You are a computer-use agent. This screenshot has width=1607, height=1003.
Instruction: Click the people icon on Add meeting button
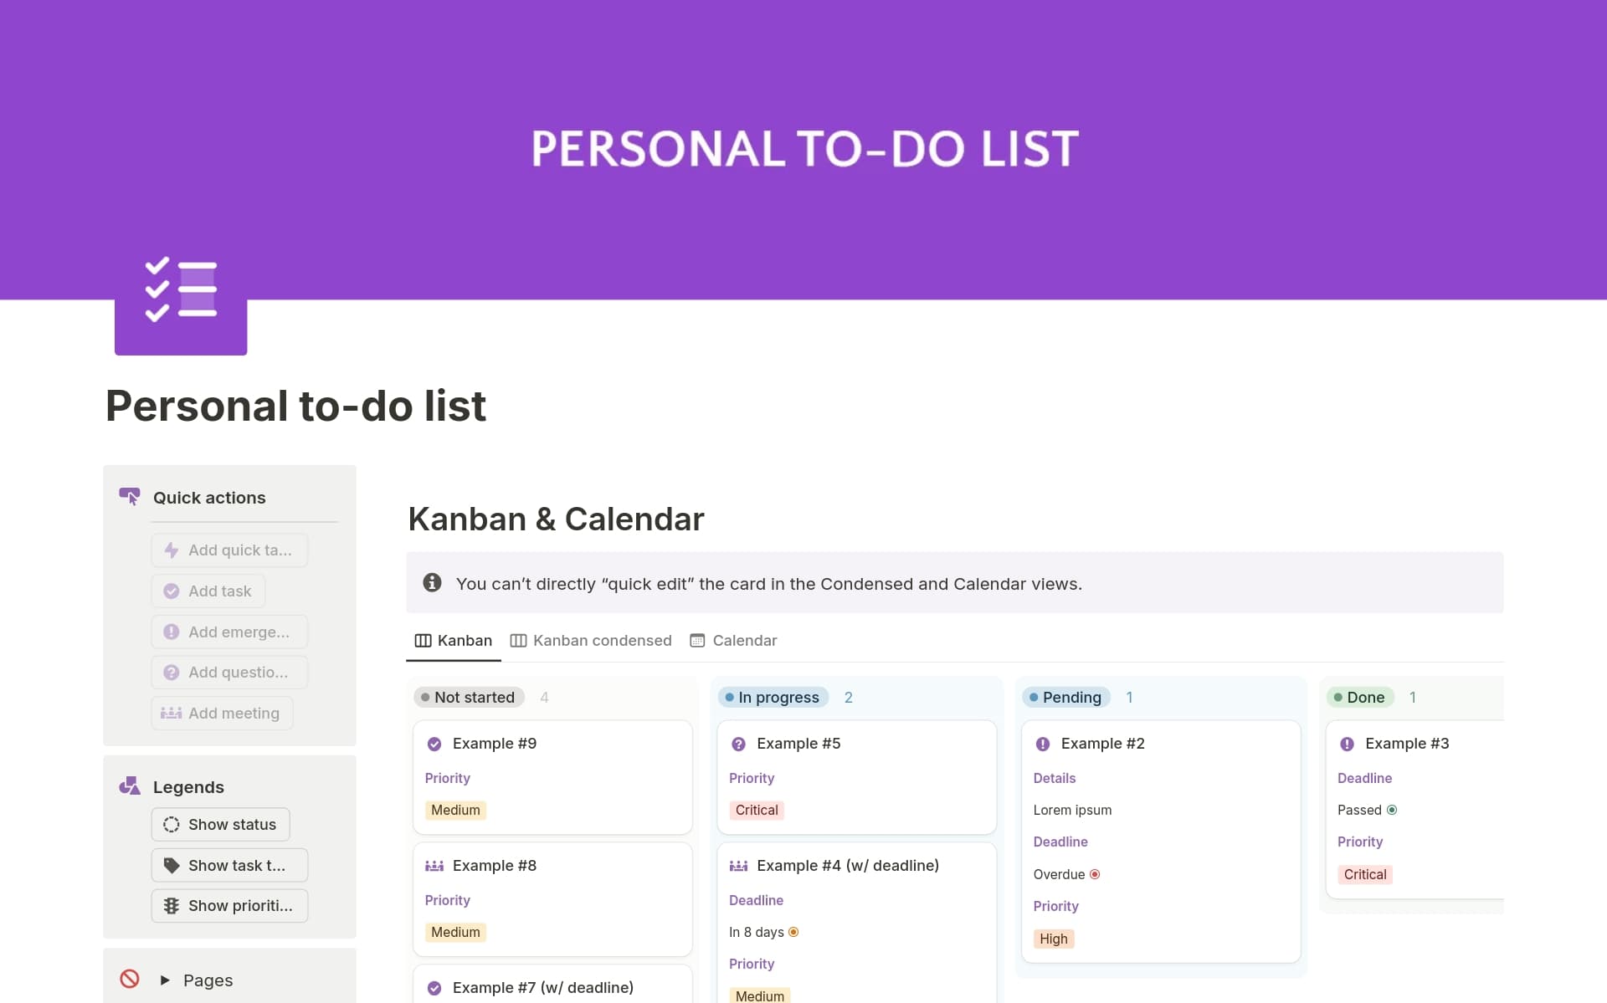click(x=171, y=713)
